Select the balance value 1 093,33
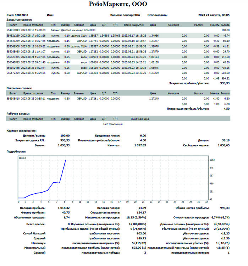Image resolution: width=248 pixels, height=266 pixels. 64,145
